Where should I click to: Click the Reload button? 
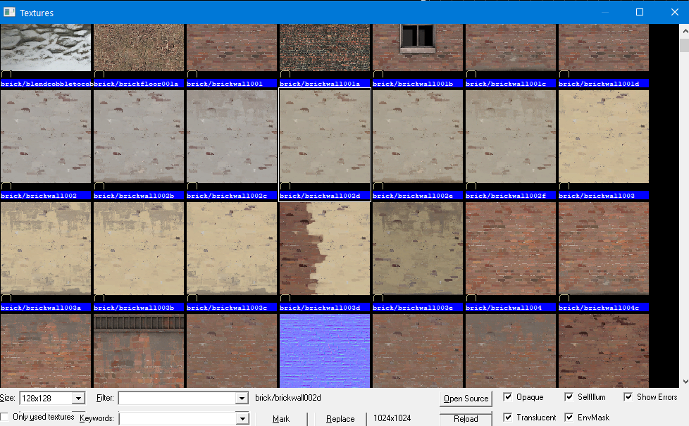point(466,419)
